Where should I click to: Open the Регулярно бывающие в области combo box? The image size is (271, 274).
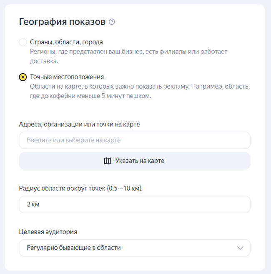pyautogui.click(x=134, y=248)
